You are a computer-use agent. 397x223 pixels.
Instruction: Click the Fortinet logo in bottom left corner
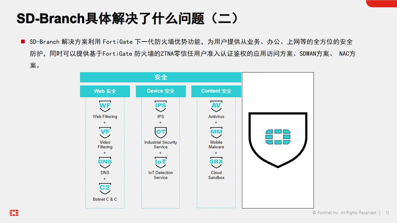pyautogui.click(x=14, y=213)
